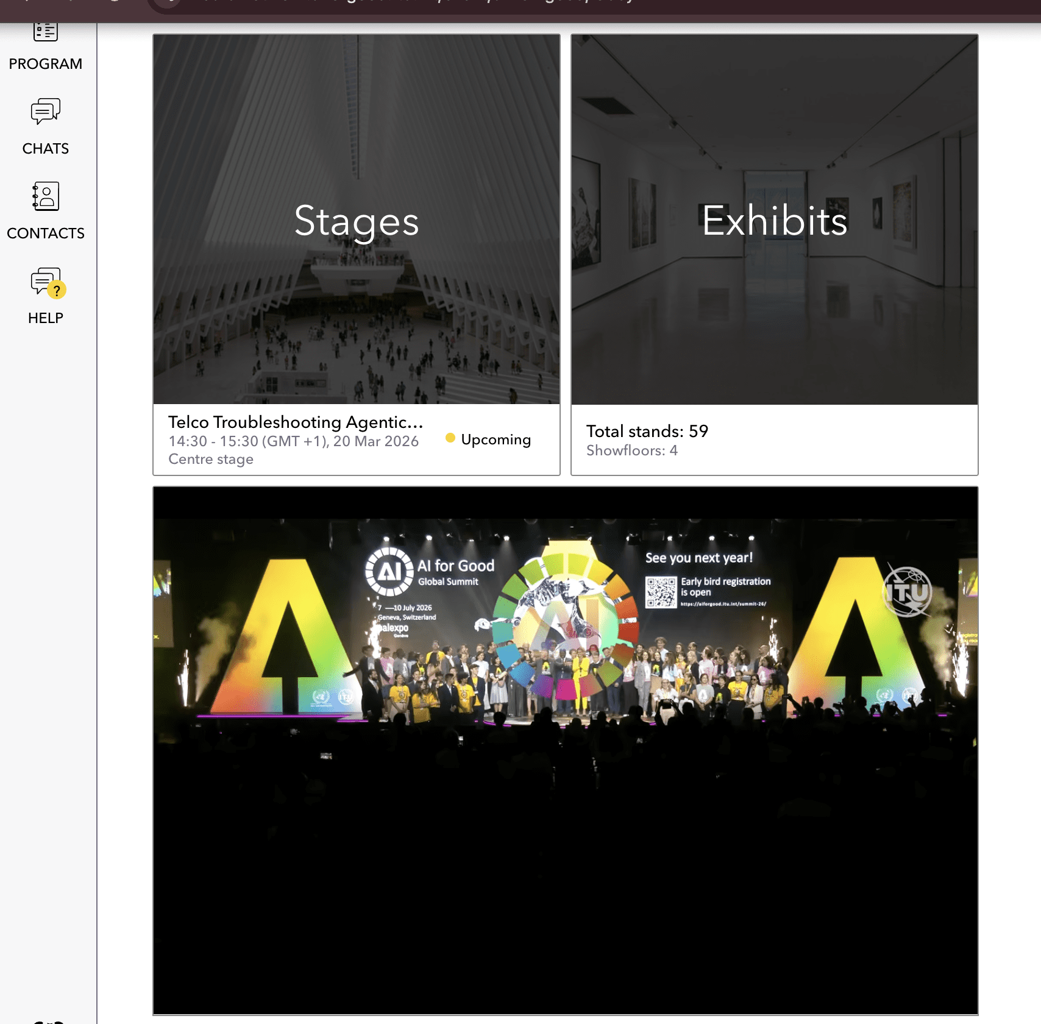
Task: Open the Telco Troubleshooting Agentic session title
Action: pyautogui.click(x=295, y=422)
